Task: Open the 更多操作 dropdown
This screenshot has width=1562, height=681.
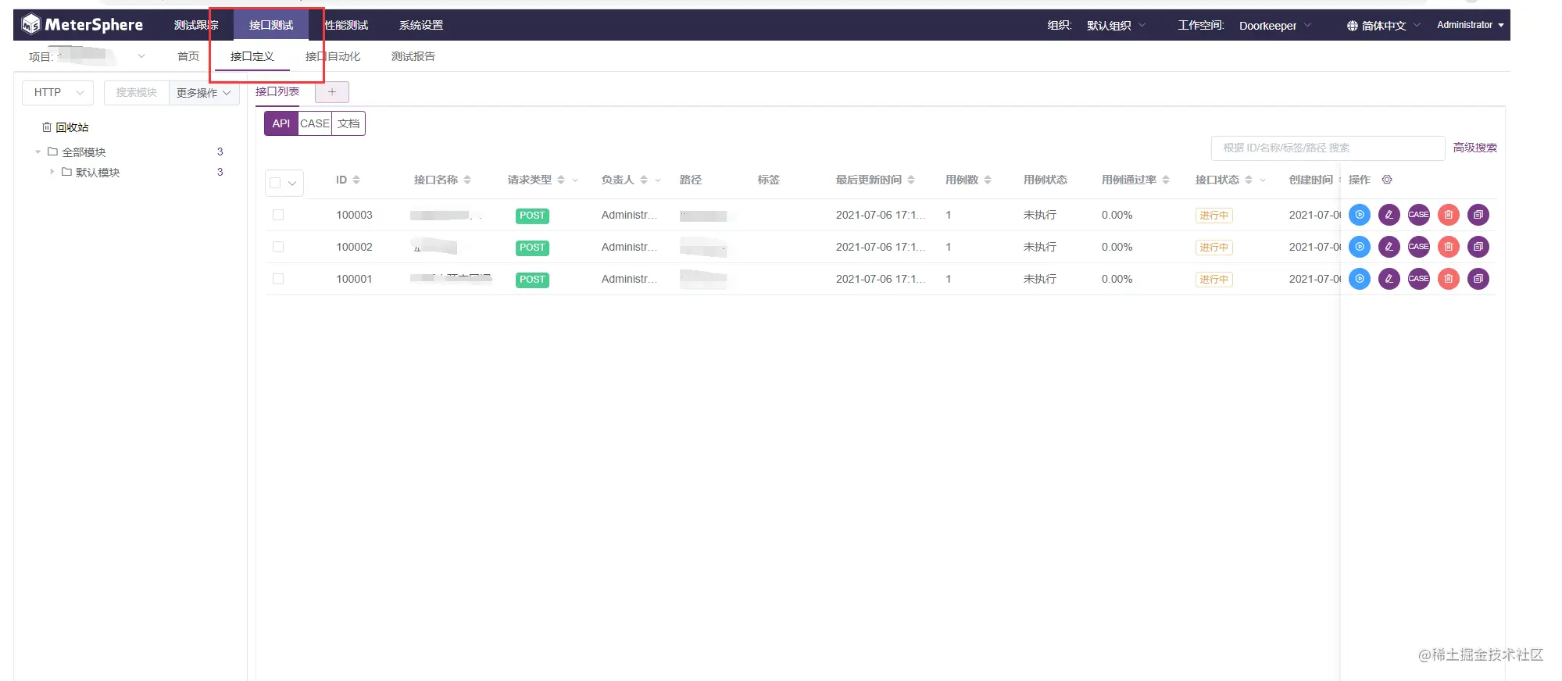Action: pyautogui.click(x=203, y=93)
